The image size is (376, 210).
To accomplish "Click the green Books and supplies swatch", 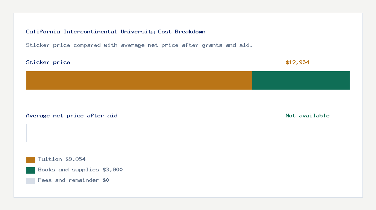I will (30, 170).
